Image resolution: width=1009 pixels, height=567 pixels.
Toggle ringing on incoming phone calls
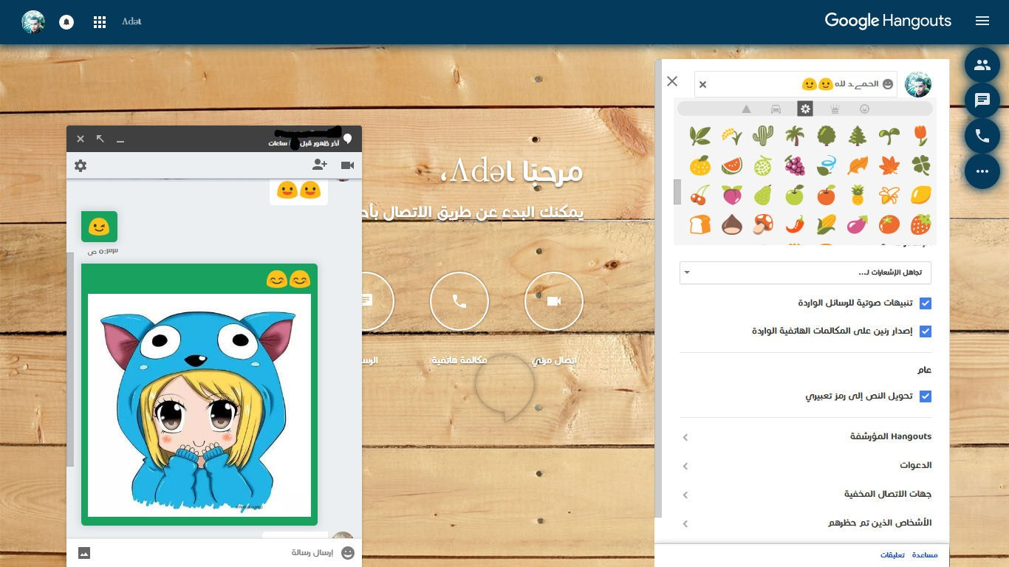click(x=926, y=331)
